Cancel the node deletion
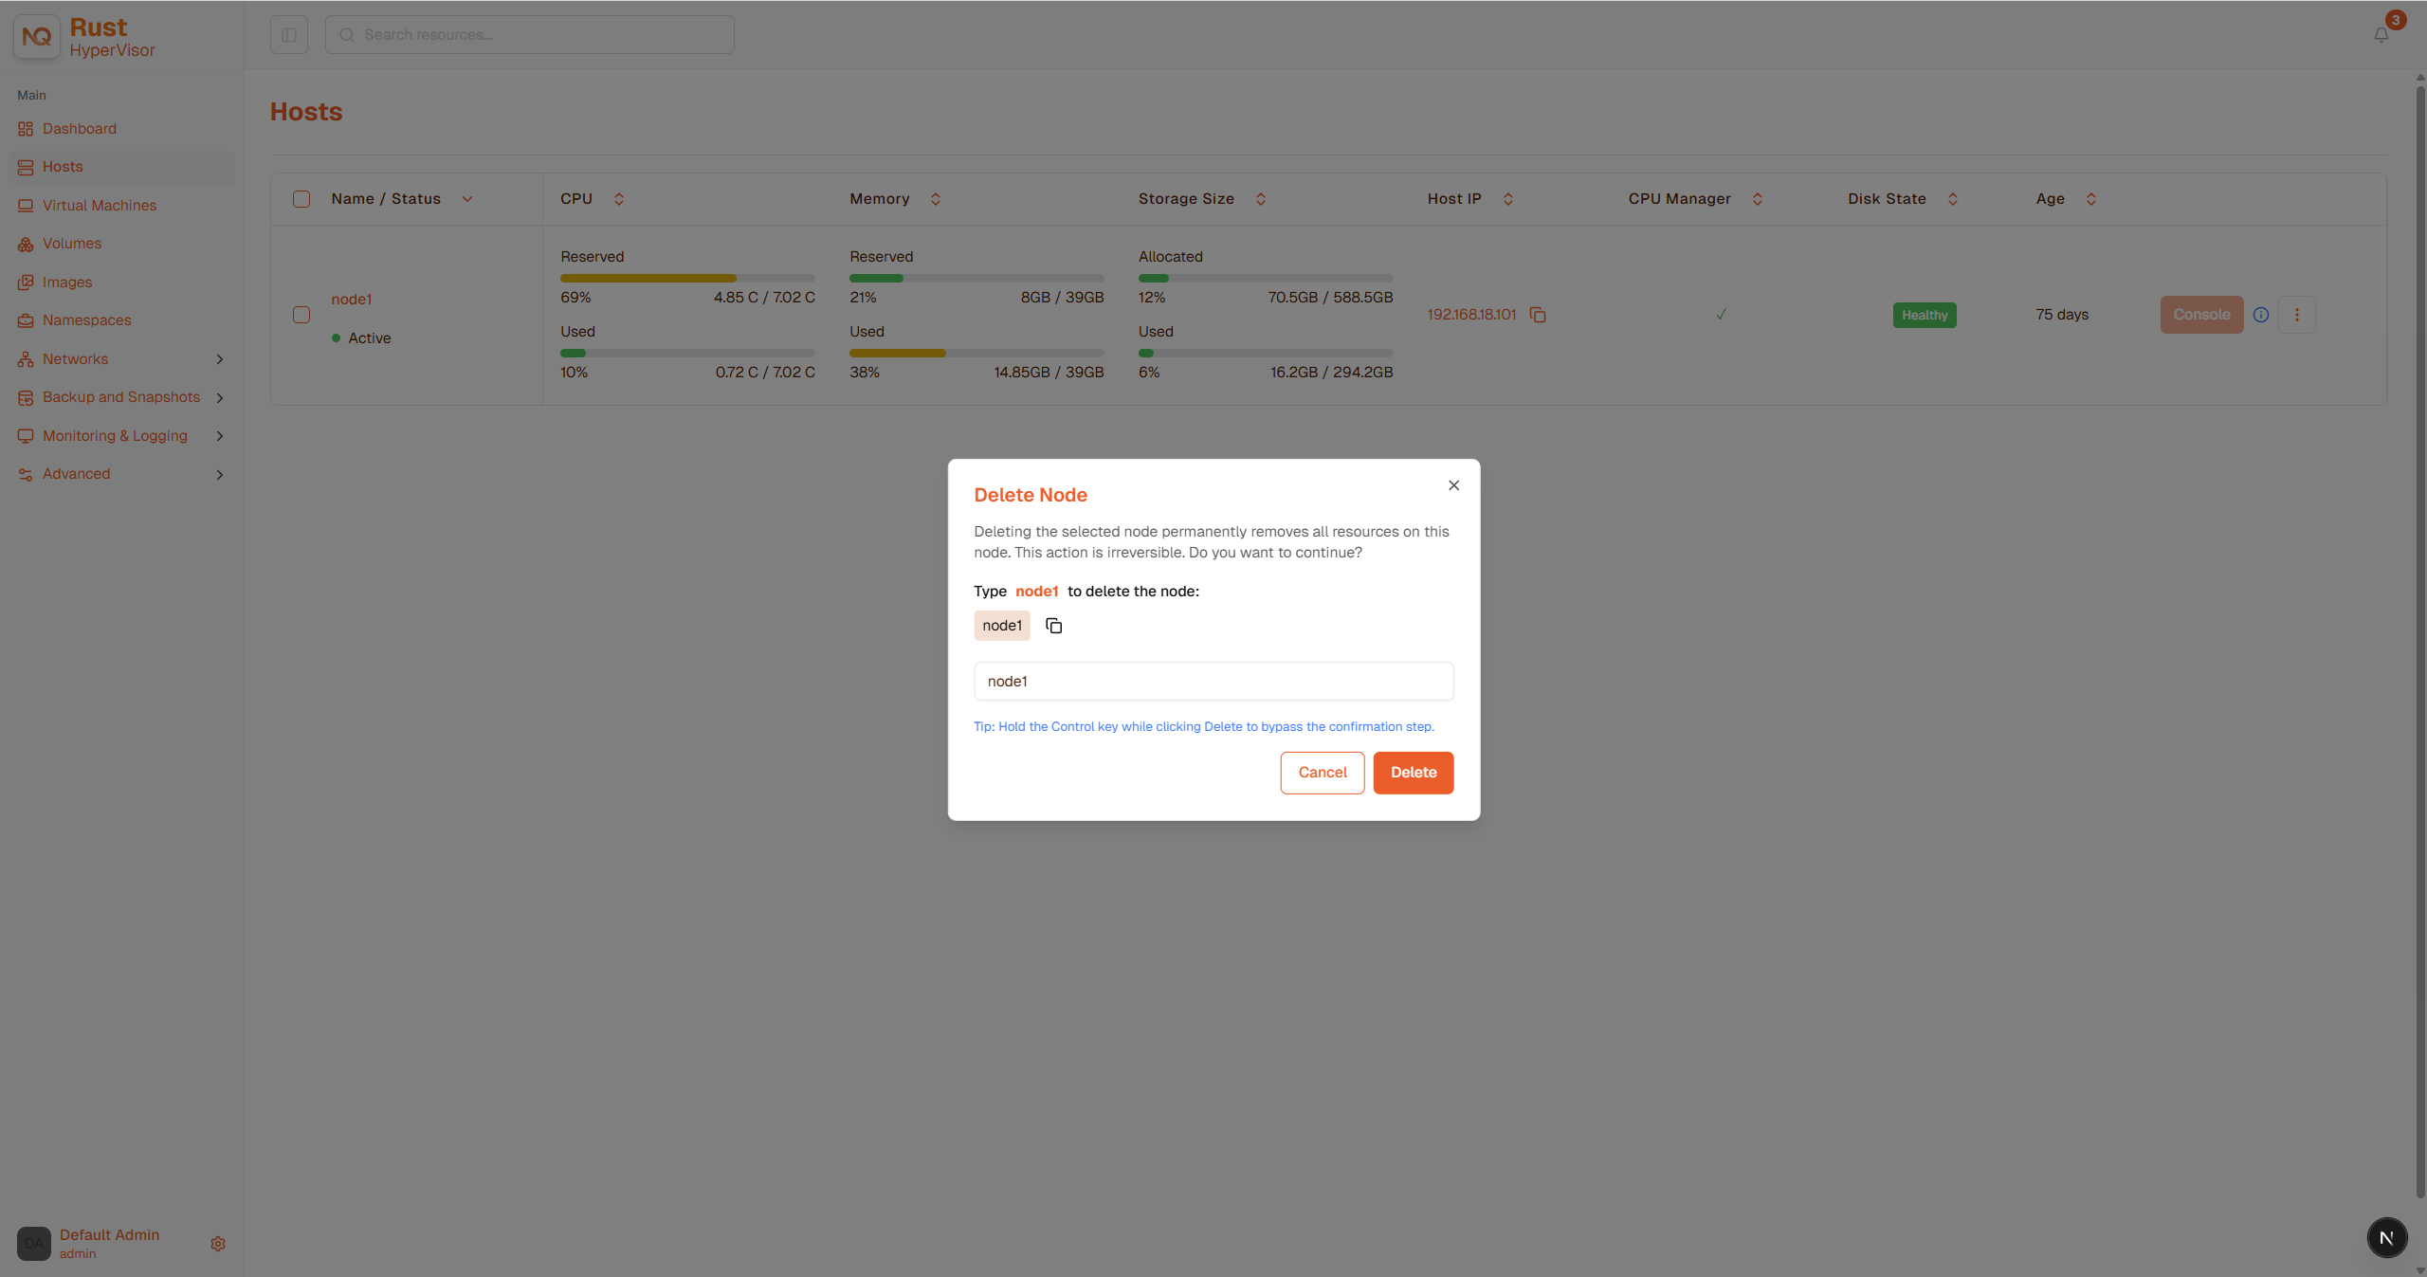 (x=1322, y=773)
